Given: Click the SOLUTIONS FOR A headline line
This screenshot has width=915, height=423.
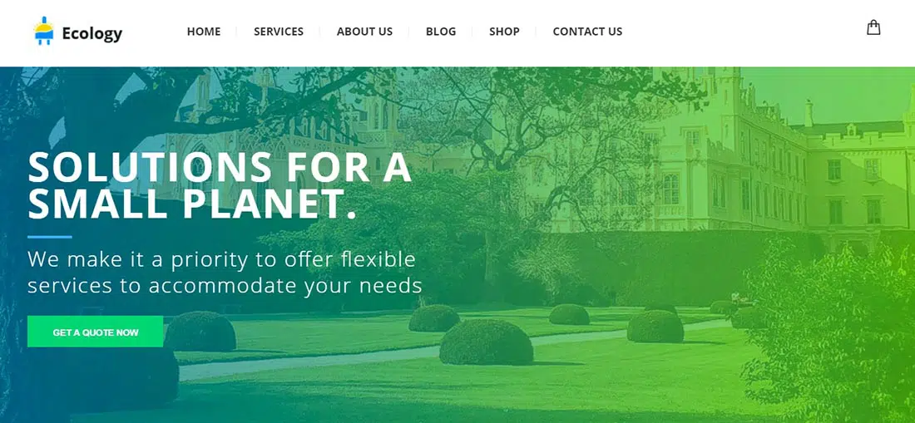Looking at the screenshot, I should (220, 168).
